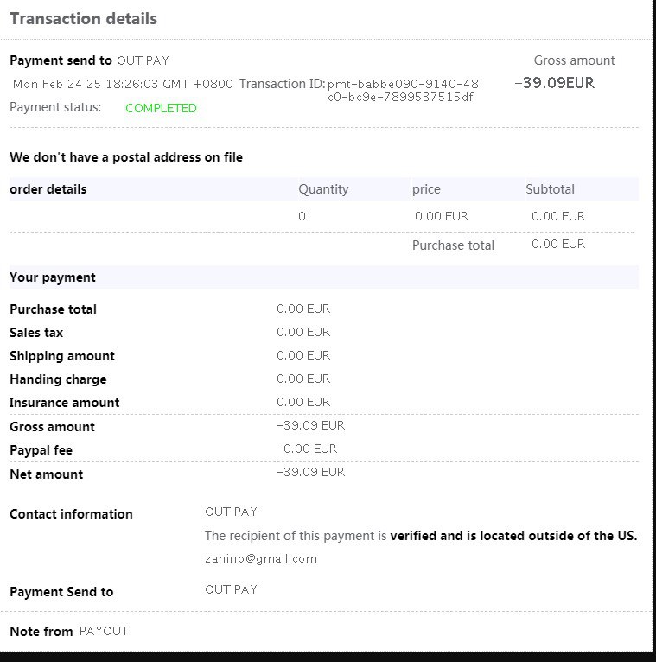Click the Contact information label
The height and width of the screenshot is (662, 656).
[x=71, y=514]
